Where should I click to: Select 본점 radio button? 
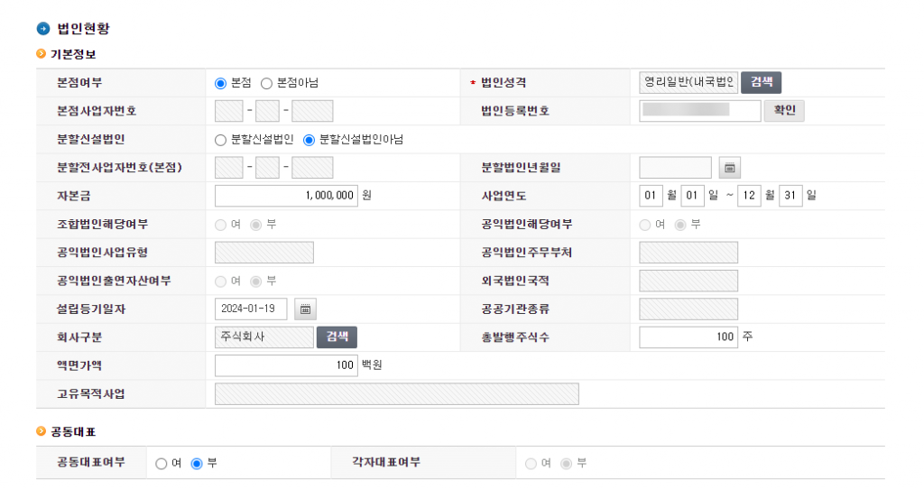(220, 83)
